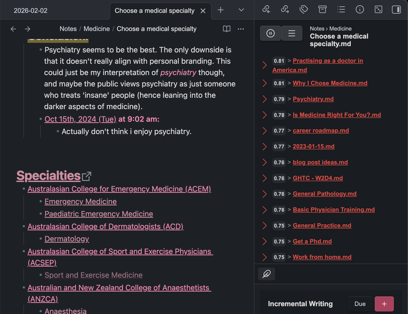
Task: Switch to the 2026-02-02 tab
Action: [x=31, y=11]
